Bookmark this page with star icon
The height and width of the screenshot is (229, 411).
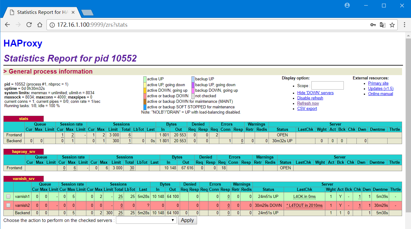pos(392,25)
